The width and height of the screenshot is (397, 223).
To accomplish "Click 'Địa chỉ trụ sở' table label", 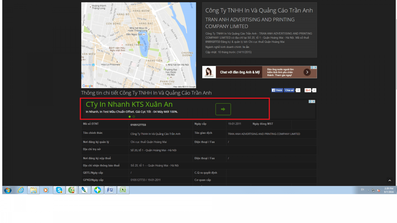I will 92,149.
